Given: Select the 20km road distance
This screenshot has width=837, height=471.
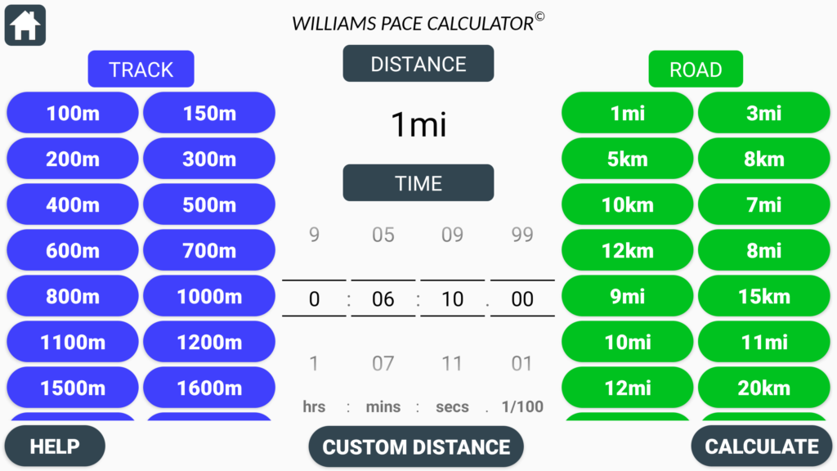Looking at the screenshot, I should pos(764,387).
